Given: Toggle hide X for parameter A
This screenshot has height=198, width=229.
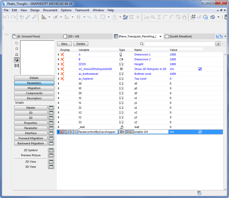Looking at the screenshot, I should (62, 54).
